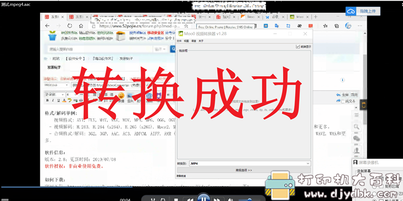The height and width of the screenshot is (201, 403).
Task: Open the 语言 menu in Moo0 converter
Action: pyautogui.click(x=194, y=41)
